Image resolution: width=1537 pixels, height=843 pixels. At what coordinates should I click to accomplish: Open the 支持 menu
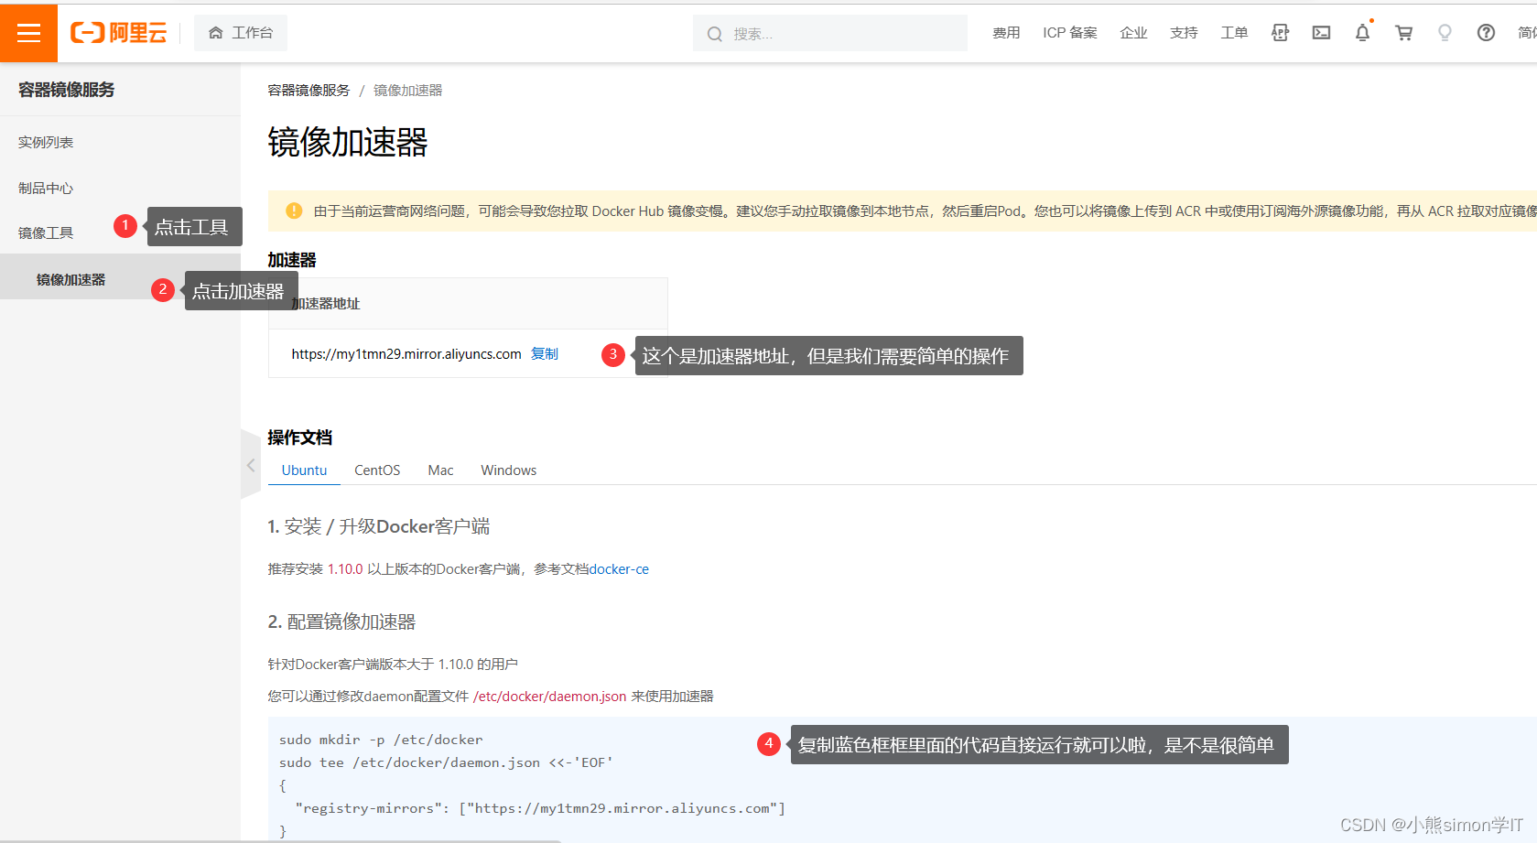point(1184,33)
